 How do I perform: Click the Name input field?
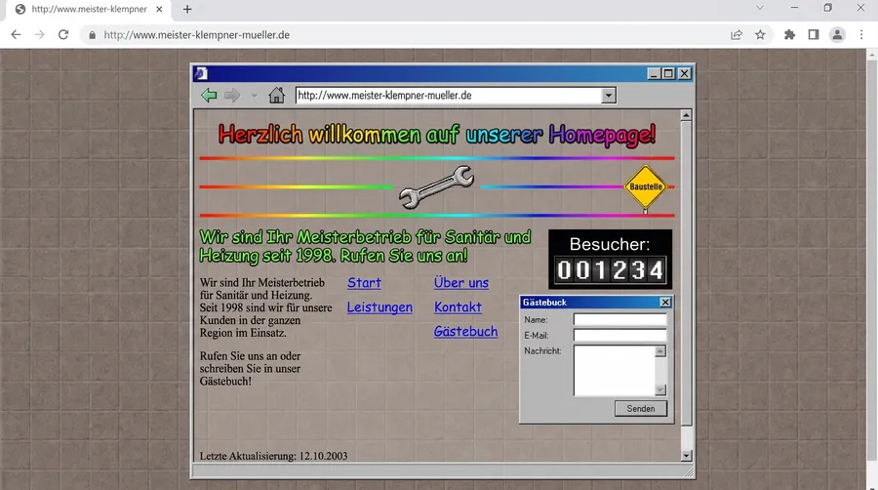pos(619,320)
